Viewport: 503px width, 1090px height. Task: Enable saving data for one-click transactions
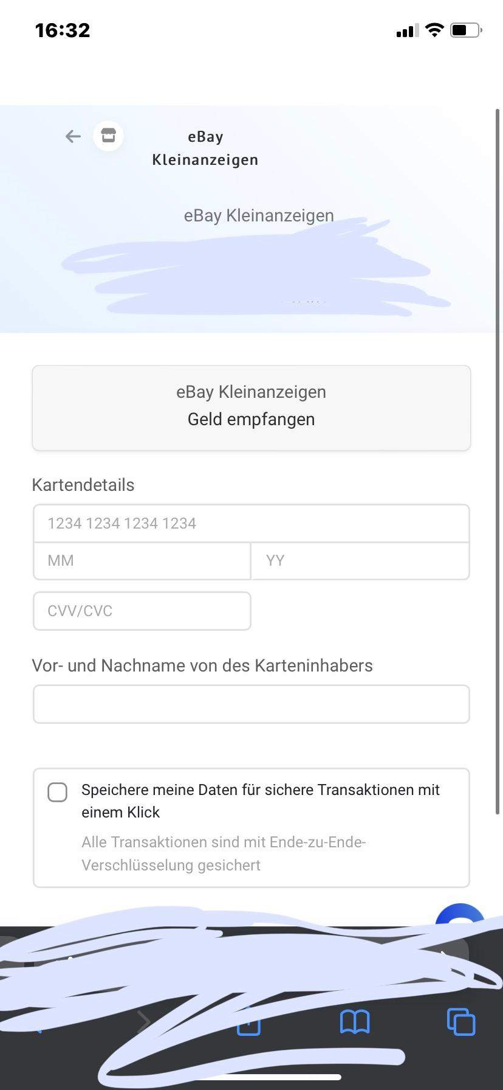(x=57, y=792)
